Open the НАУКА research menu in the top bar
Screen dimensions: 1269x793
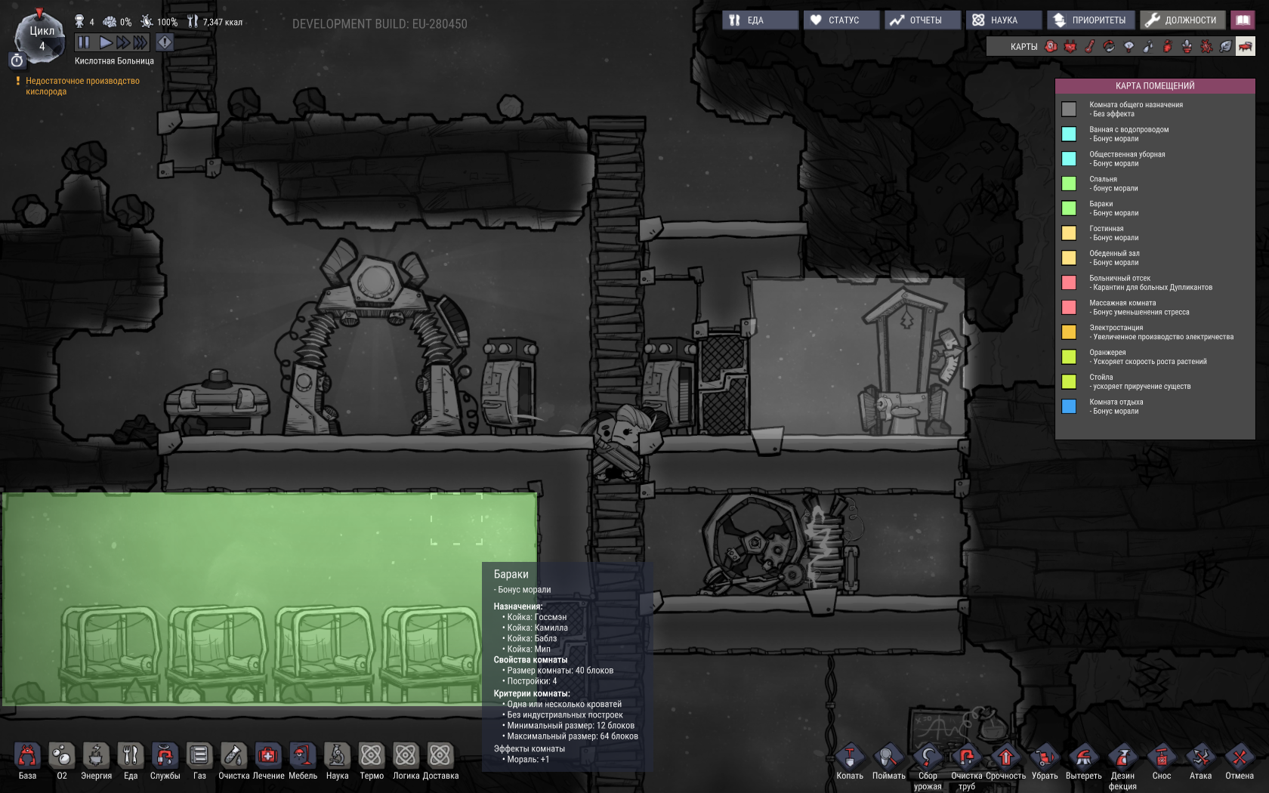[1004, 20]
